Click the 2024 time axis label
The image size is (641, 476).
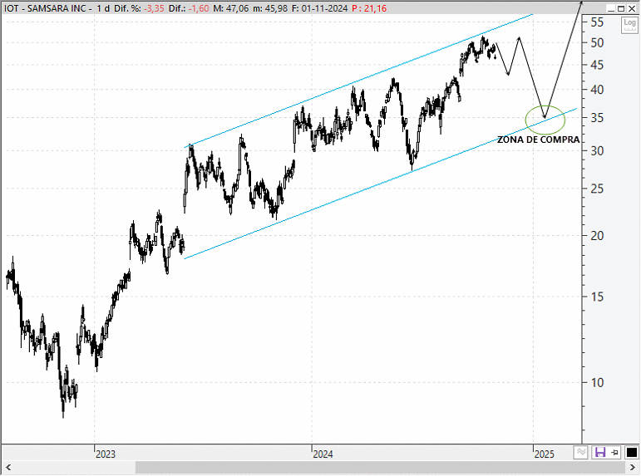323,454
